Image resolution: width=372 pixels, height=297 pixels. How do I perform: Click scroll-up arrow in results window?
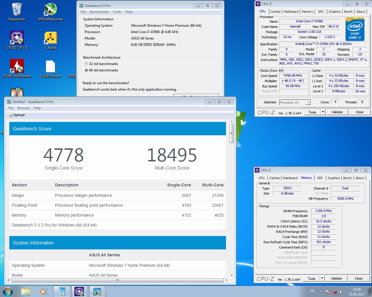click(232, 121)
